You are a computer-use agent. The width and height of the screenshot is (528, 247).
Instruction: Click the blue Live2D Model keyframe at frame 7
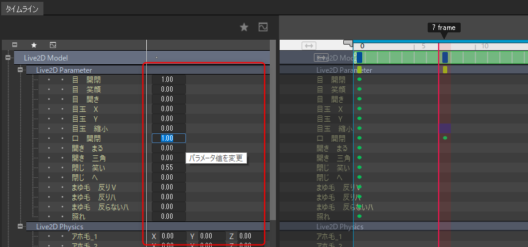pos(445,57)
